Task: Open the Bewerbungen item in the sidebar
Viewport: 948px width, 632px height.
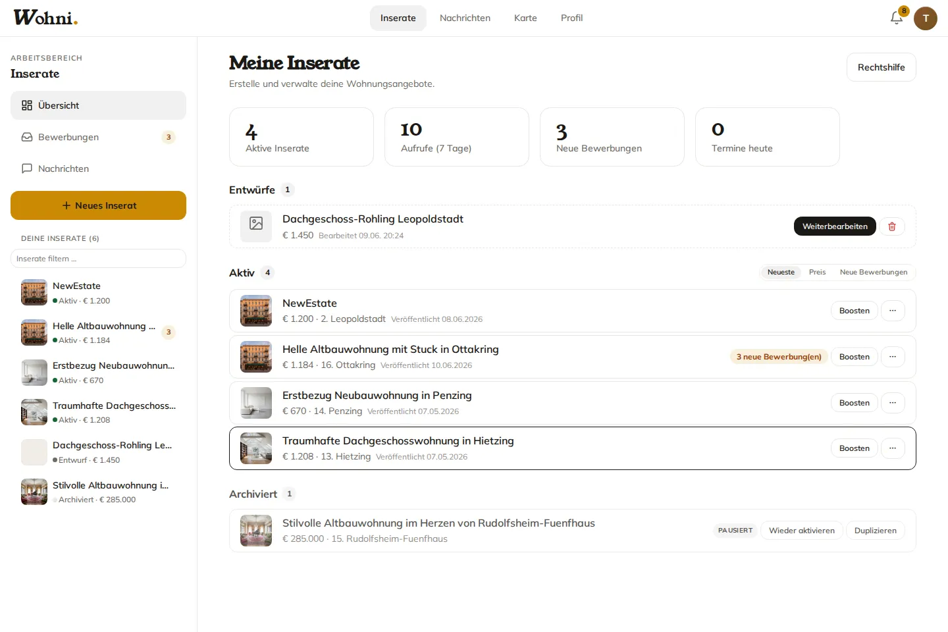Action: click(98, 137)
